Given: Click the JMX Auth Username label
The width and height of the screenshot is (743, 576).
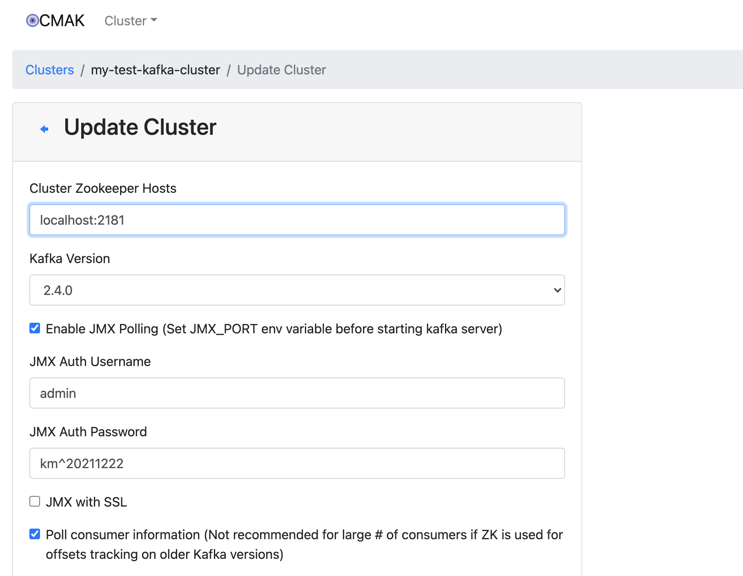Looking at the screenshot, I should pos(90,362).
